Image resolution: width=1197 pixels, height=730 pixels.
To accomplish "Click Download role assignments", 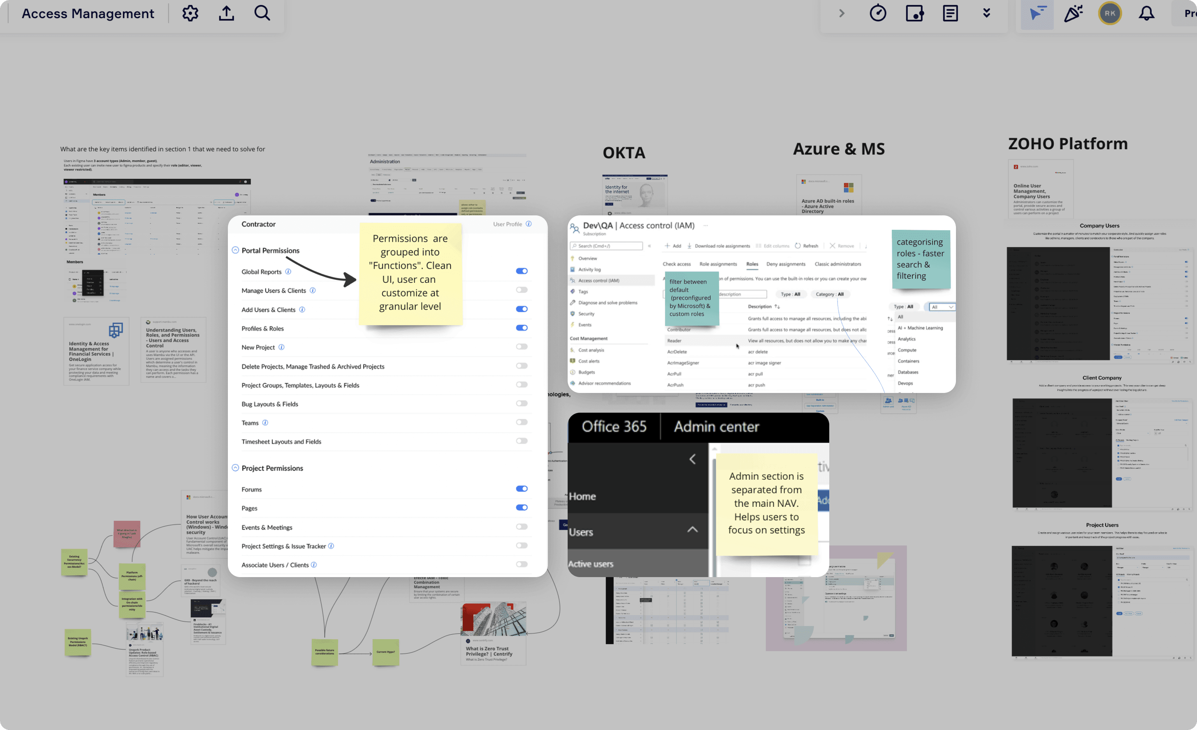I will 719,246.
